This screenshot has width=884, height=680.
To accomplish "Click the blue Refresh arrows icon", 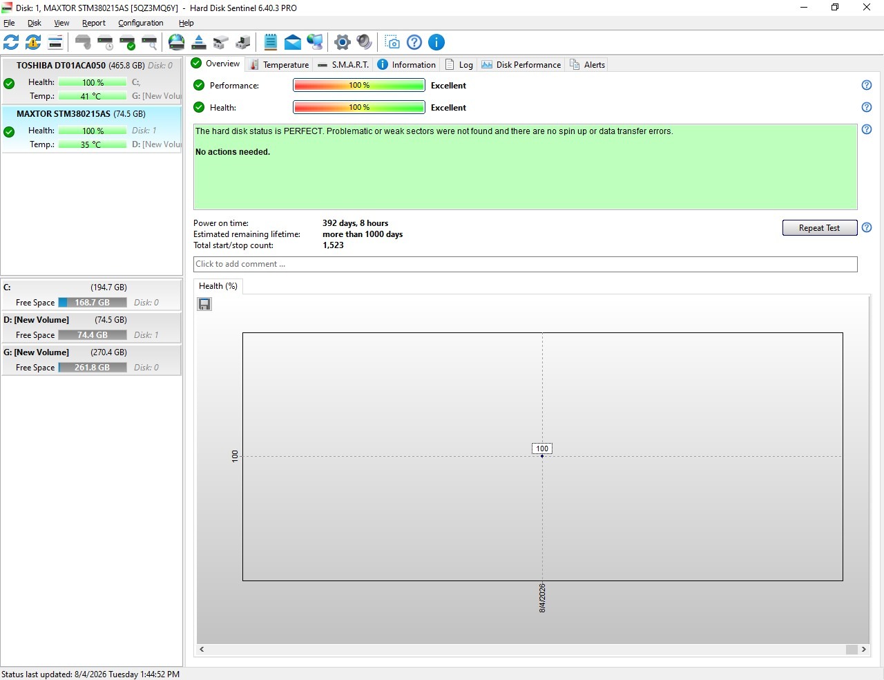I will pyautogui.click(x=11, y=42).
